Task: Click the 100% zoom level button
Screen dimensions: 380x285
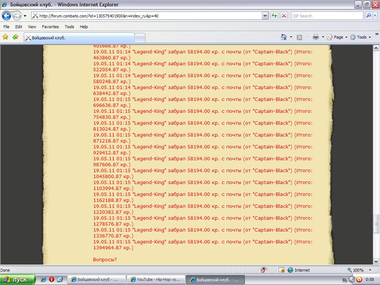Action: coord(356,270)
